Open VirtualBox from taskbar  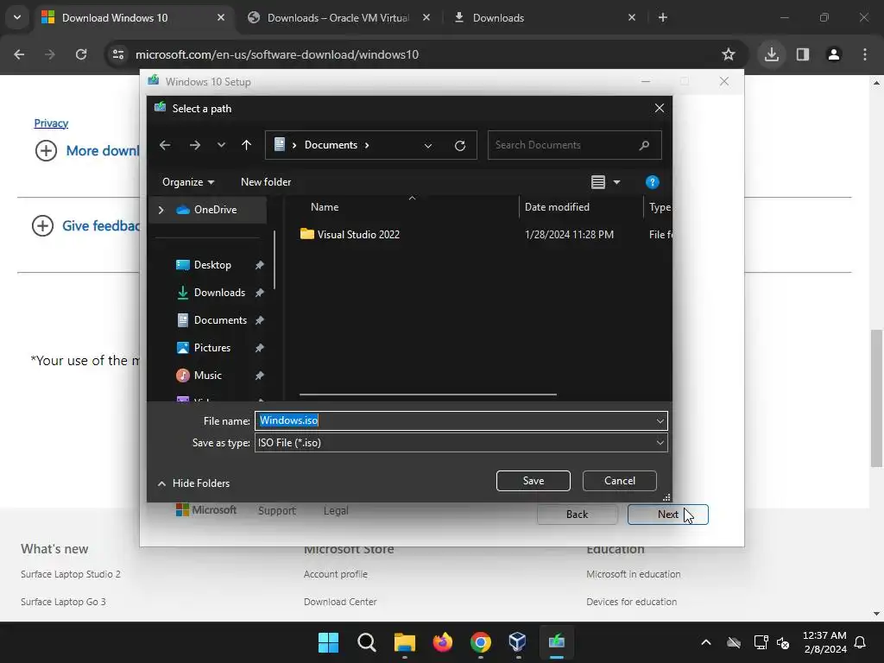(x=518, y=642)
